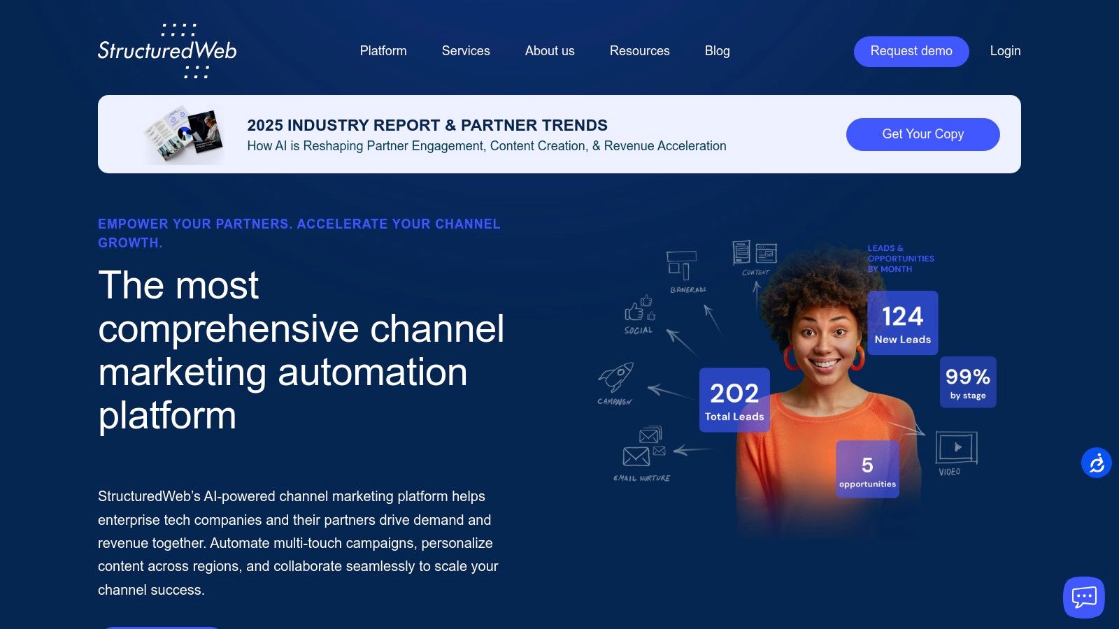Open the Resources menu
This screenshot has width=1119, height=629.
tap(640, 51)
